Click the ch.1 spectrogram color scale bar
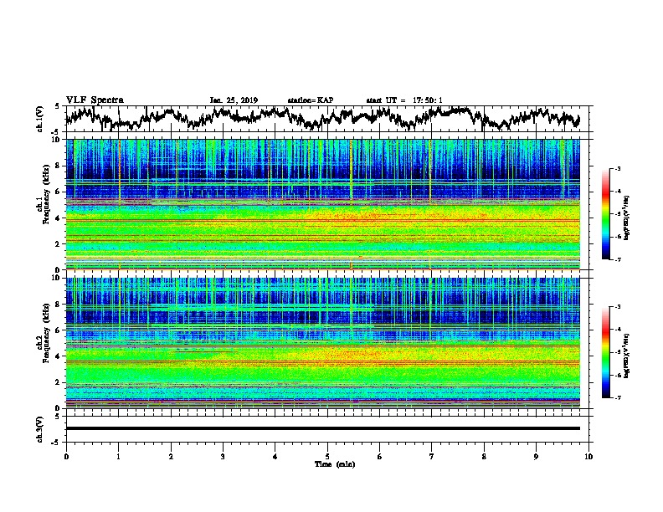This screenshot has height=512, width=663. tap(605, 214)
